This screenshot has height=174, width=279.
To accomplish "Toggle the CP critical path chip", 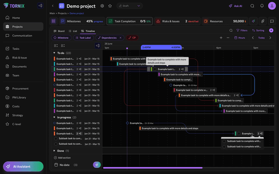I will coord(132,38).
